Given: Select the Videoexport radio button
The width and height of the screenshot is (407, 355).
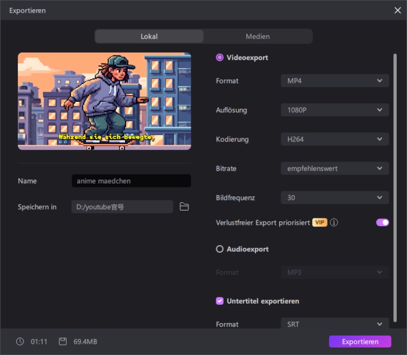Looking at the screenshot, I should [220, 57].
